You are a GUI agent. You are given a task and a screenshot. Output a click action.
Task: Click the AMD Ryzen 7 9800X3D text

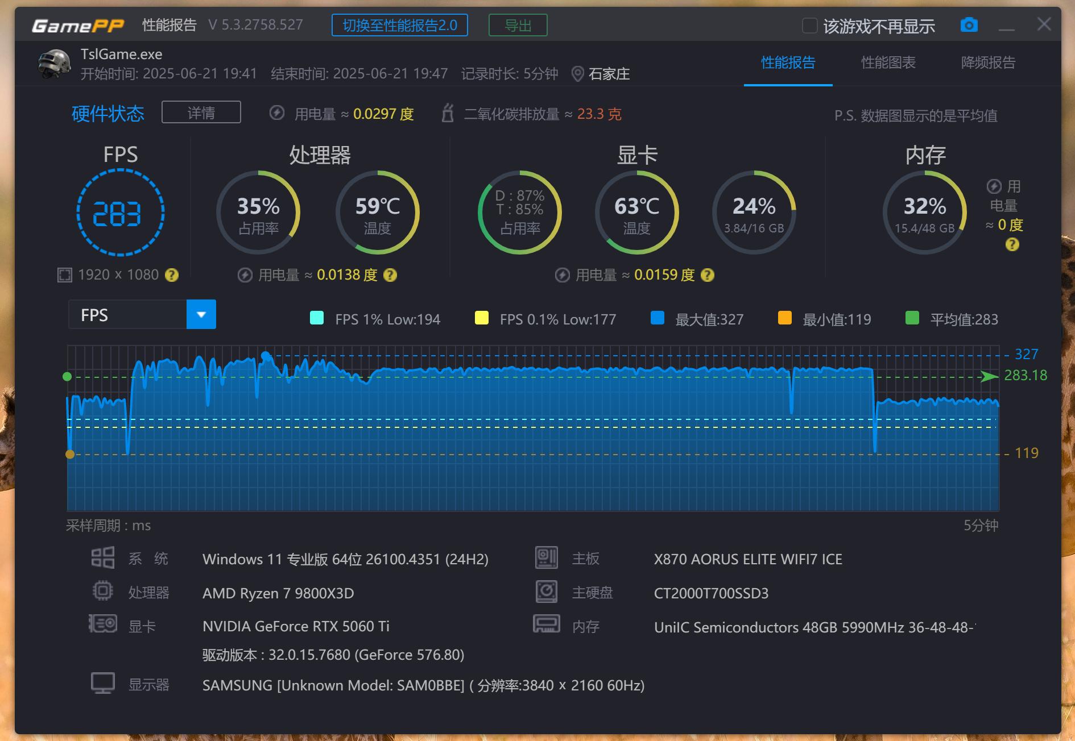click(278, 593)
